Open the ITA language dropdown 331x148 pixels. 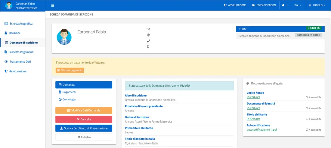(x=297, y=5)
